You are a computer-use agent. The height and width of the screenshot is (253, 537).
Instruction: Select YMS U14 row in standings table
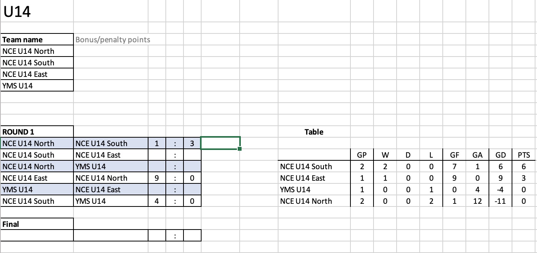click(407, 190)
